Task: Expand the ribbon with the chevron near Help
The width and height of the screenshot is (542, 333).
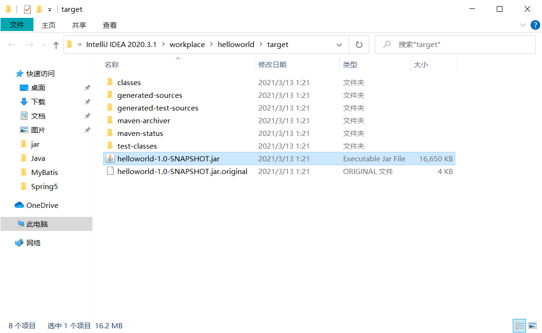Action: coord(522,25)
